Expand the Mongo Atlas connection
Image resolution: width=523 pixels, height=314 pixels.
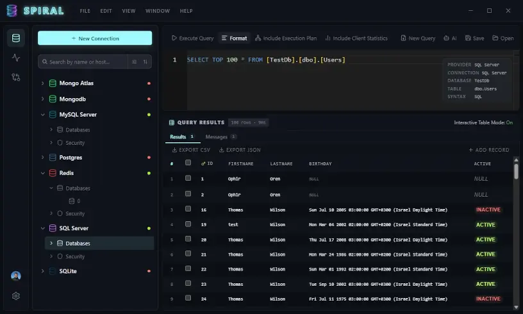42,83
